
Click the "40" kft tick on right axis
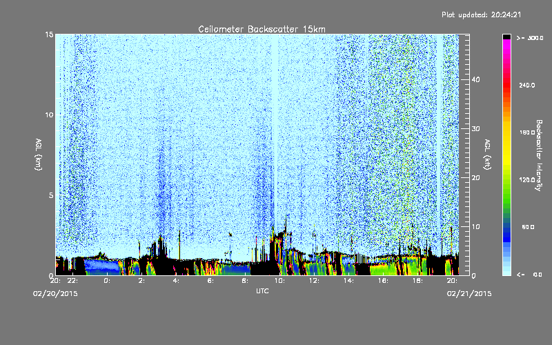pos(475,79)
